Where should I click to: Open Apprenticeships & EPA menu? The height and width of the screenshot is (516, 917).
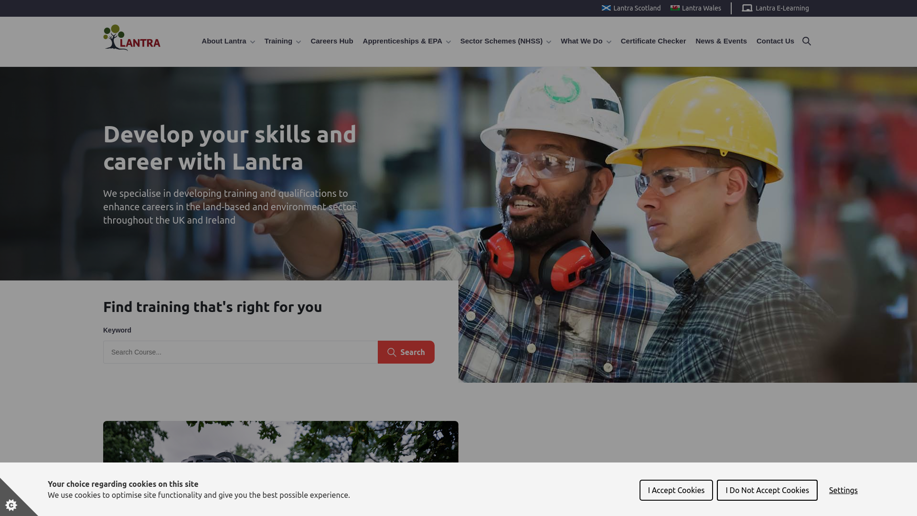tap(403, 41)
